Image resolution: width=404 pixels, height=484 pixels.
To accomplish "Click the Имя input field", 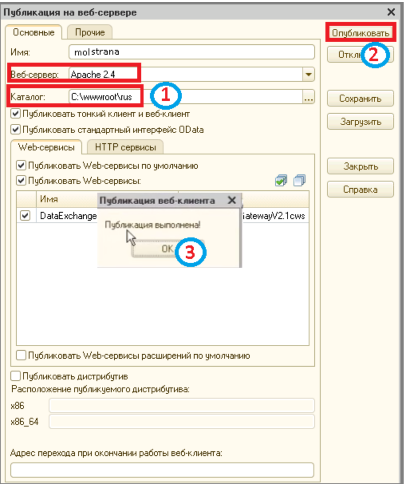I will point(191,52).
